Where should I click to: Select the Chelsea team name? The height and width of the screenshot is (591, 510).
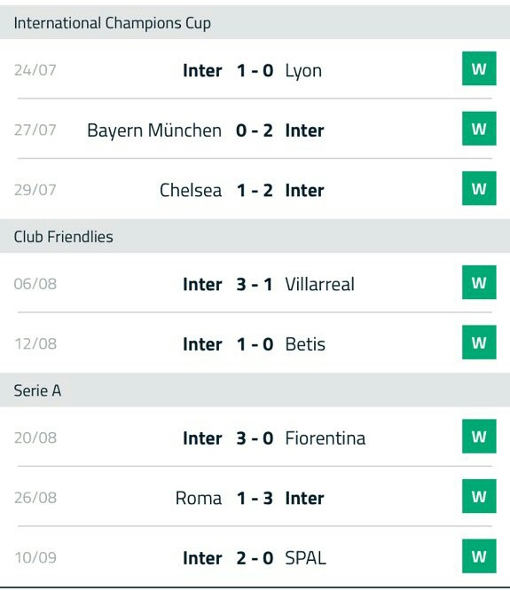pyautogui.click(x=191, y=190)
